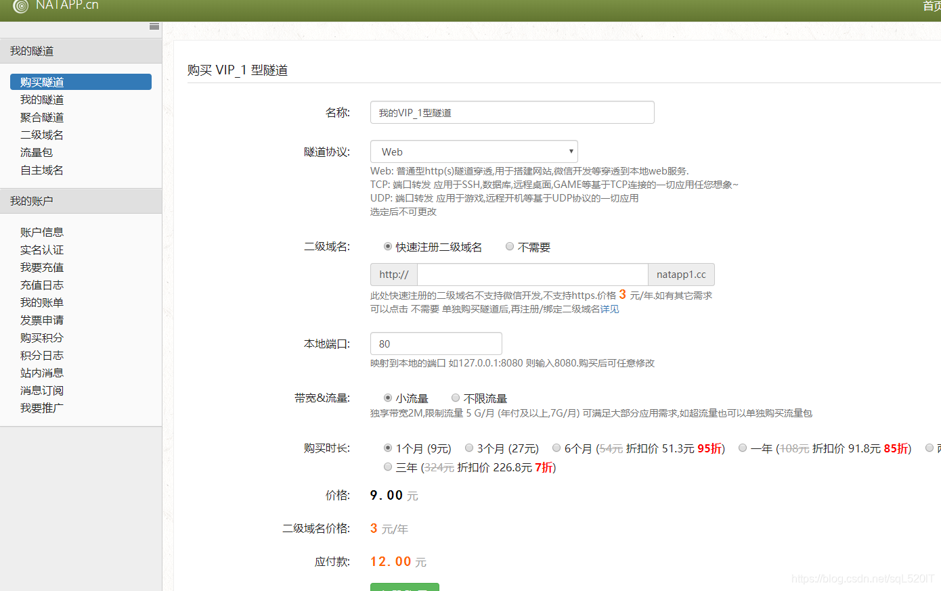Open 自主域名 sidebar item
This screenshot has height=591, width=941.
(x=42, y=170)
